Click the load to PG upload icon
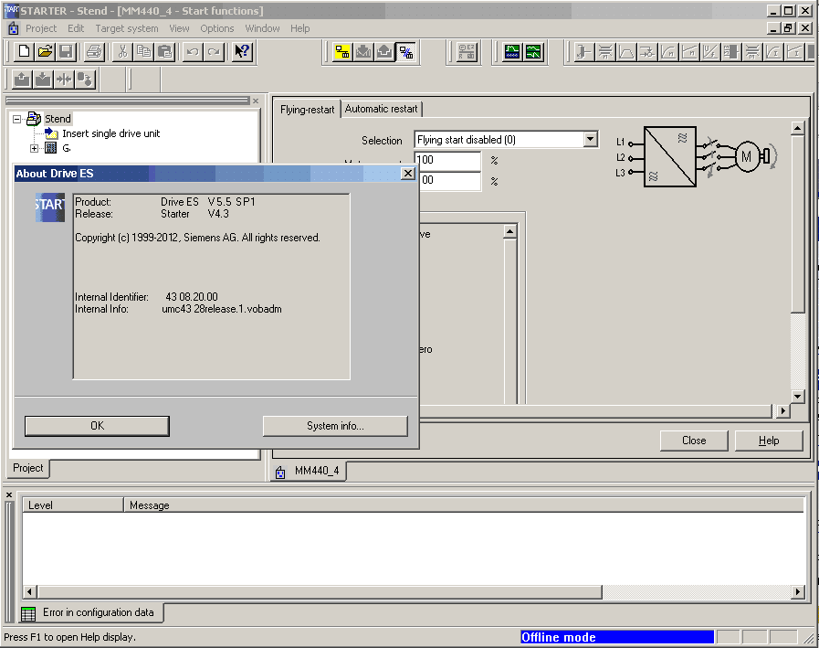 (x=383, y=52)
